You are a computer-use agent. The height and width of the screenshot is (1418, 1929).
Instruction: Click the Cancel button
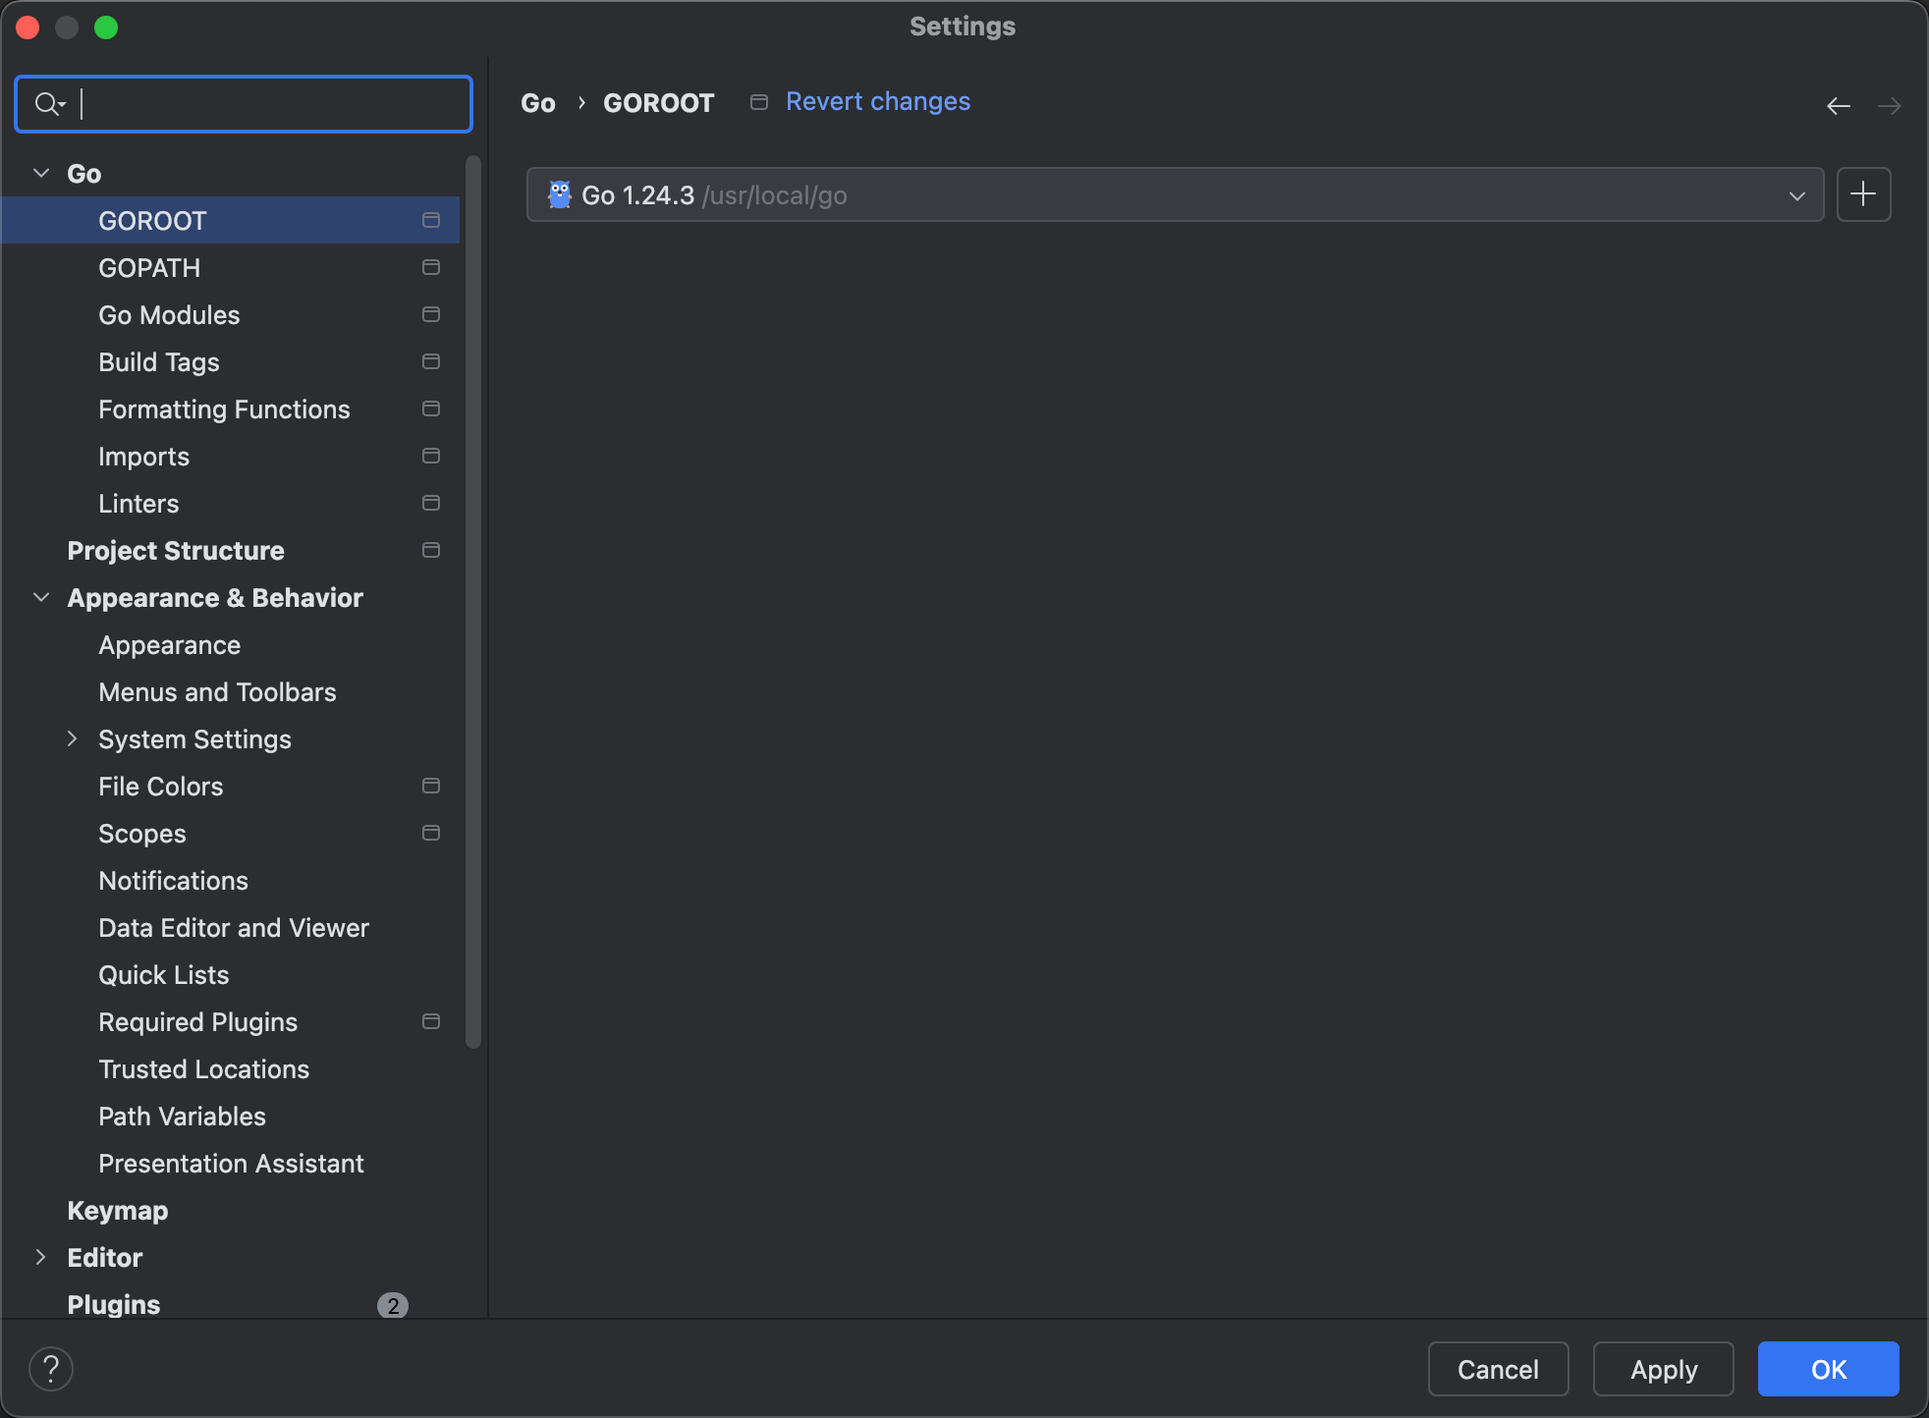[x=1497, y=1369]
